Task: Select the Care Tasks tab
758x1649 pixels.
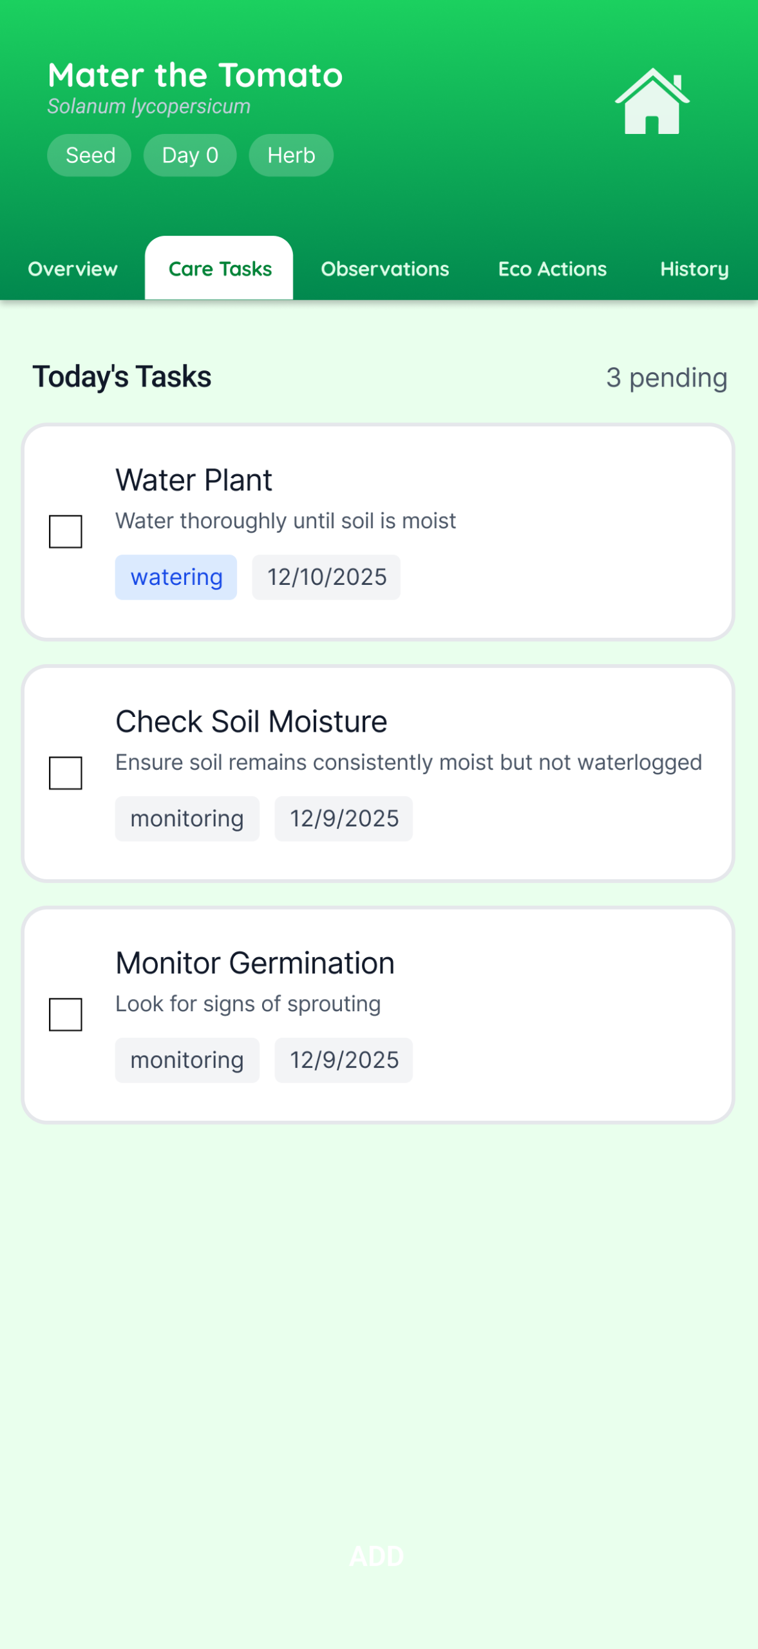Action: (x=220, y=269)
